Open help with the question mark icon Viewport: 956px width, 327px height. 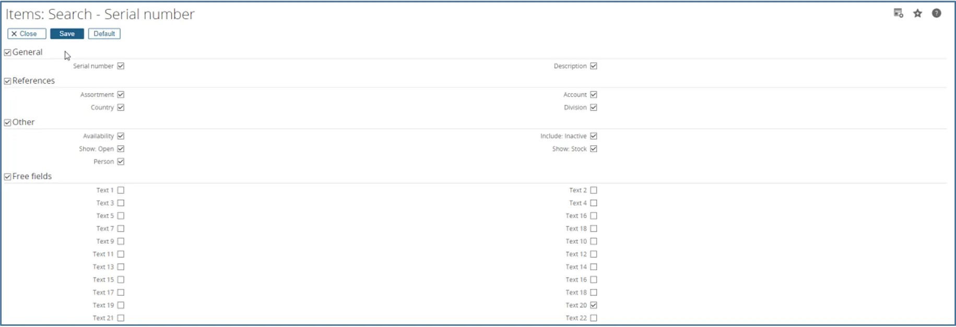click(x=936, y=14)
